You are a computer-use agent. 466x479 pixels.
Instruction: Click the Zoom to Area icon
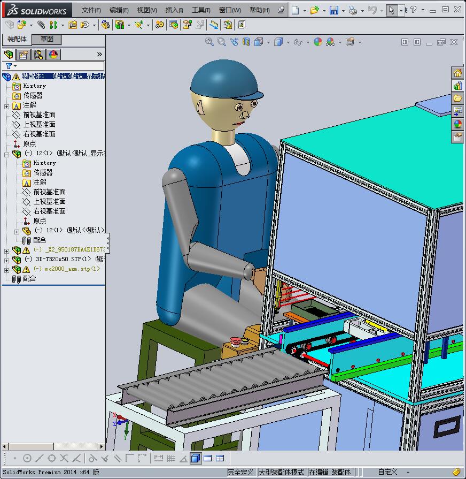pyautogui.click(x=222, y=42)
